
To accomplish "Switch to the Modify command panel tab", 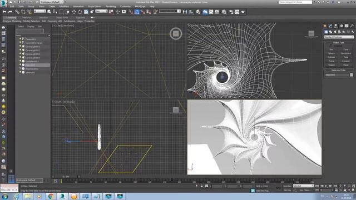I will [x=330, y=26].
